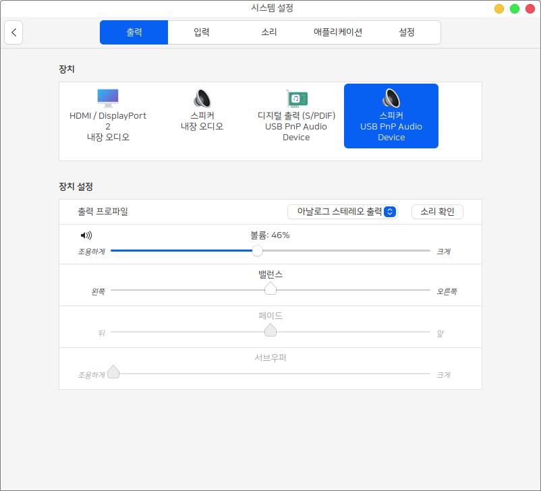Click the volume slider handle at 46%
Screen dimensions: 541x491
(x=257, y=251)
